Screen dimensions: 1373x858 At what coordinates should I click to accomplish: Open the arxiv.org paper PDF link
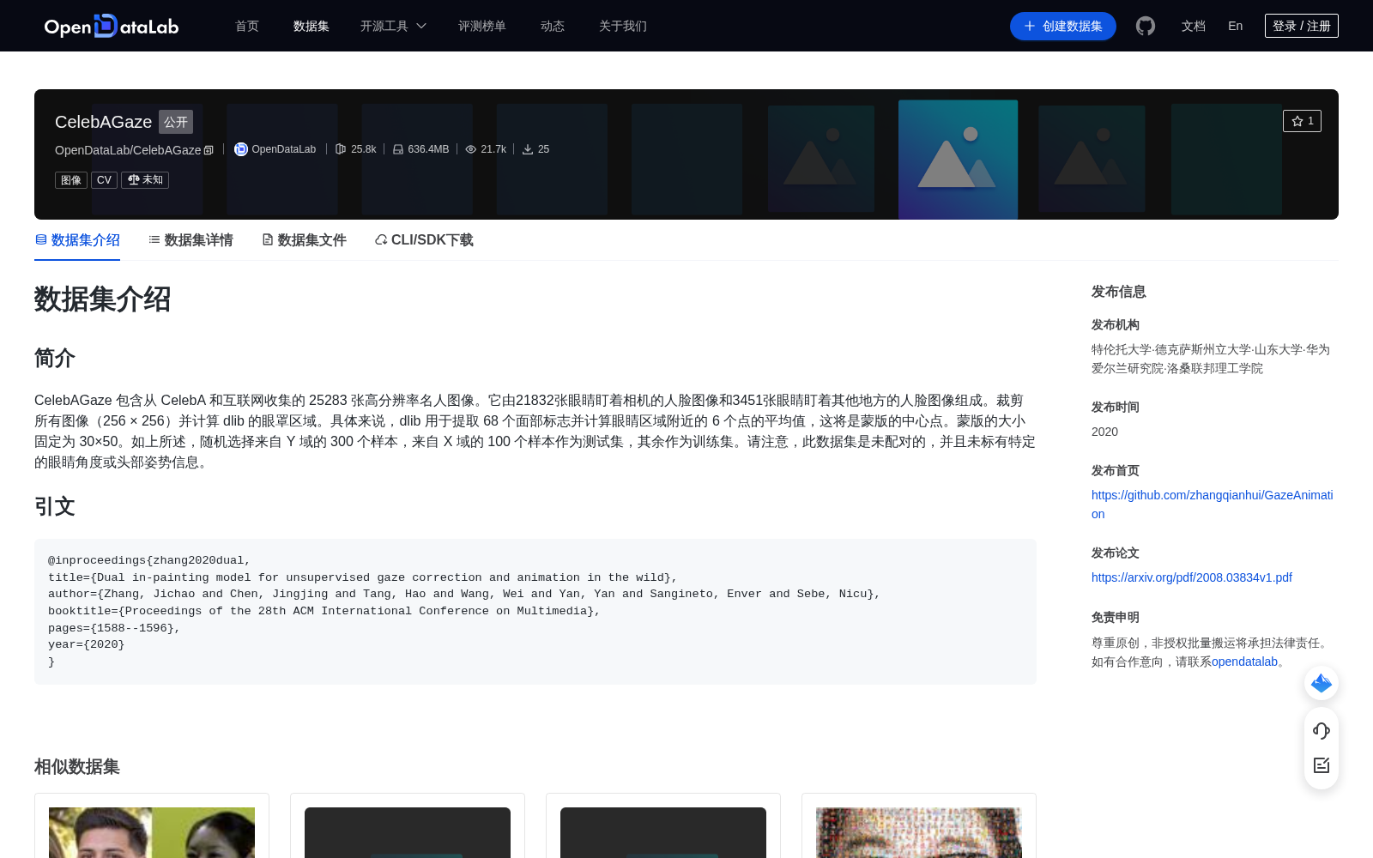[1192, 577]
